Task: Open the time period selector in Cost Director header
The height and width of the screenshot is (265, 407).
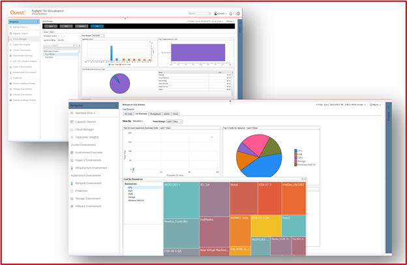Action: click(x=341, y=104)
